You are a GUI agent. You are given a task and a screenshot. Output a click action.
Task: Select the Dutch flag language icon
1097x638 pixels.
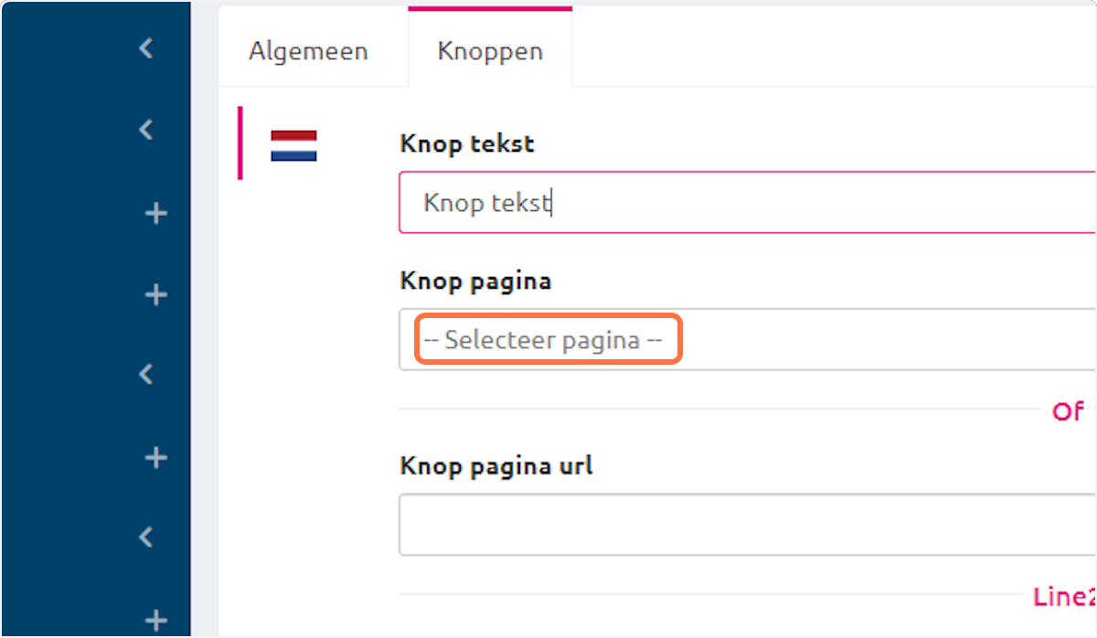click(293, 146)
